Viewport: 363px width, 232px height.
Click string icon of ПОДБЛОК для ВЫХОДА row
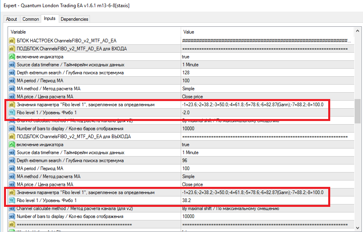12,137
